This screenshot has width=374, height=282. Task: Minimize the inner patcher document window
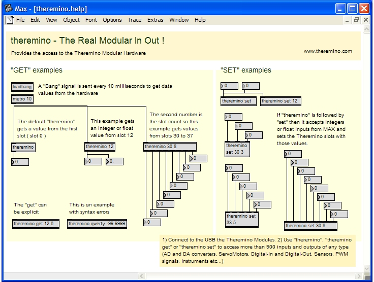coord(347,20)
